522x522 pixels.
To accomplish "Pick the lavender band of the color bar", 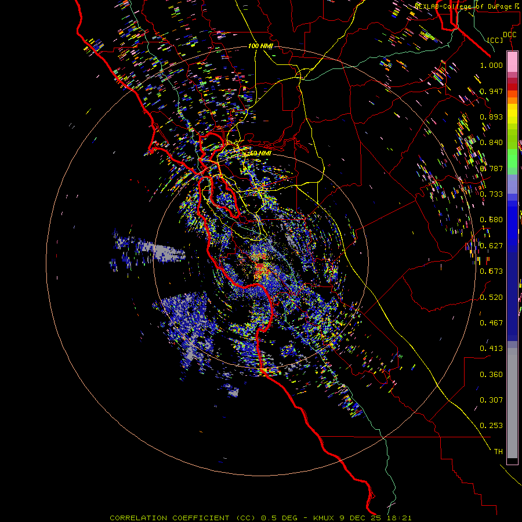I will point(512,184).
